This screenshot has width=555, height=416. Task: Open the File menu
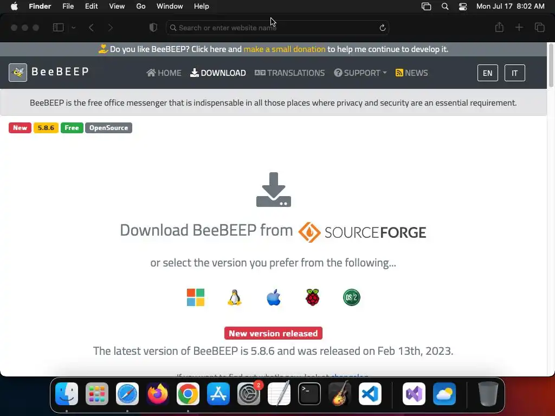68,6
